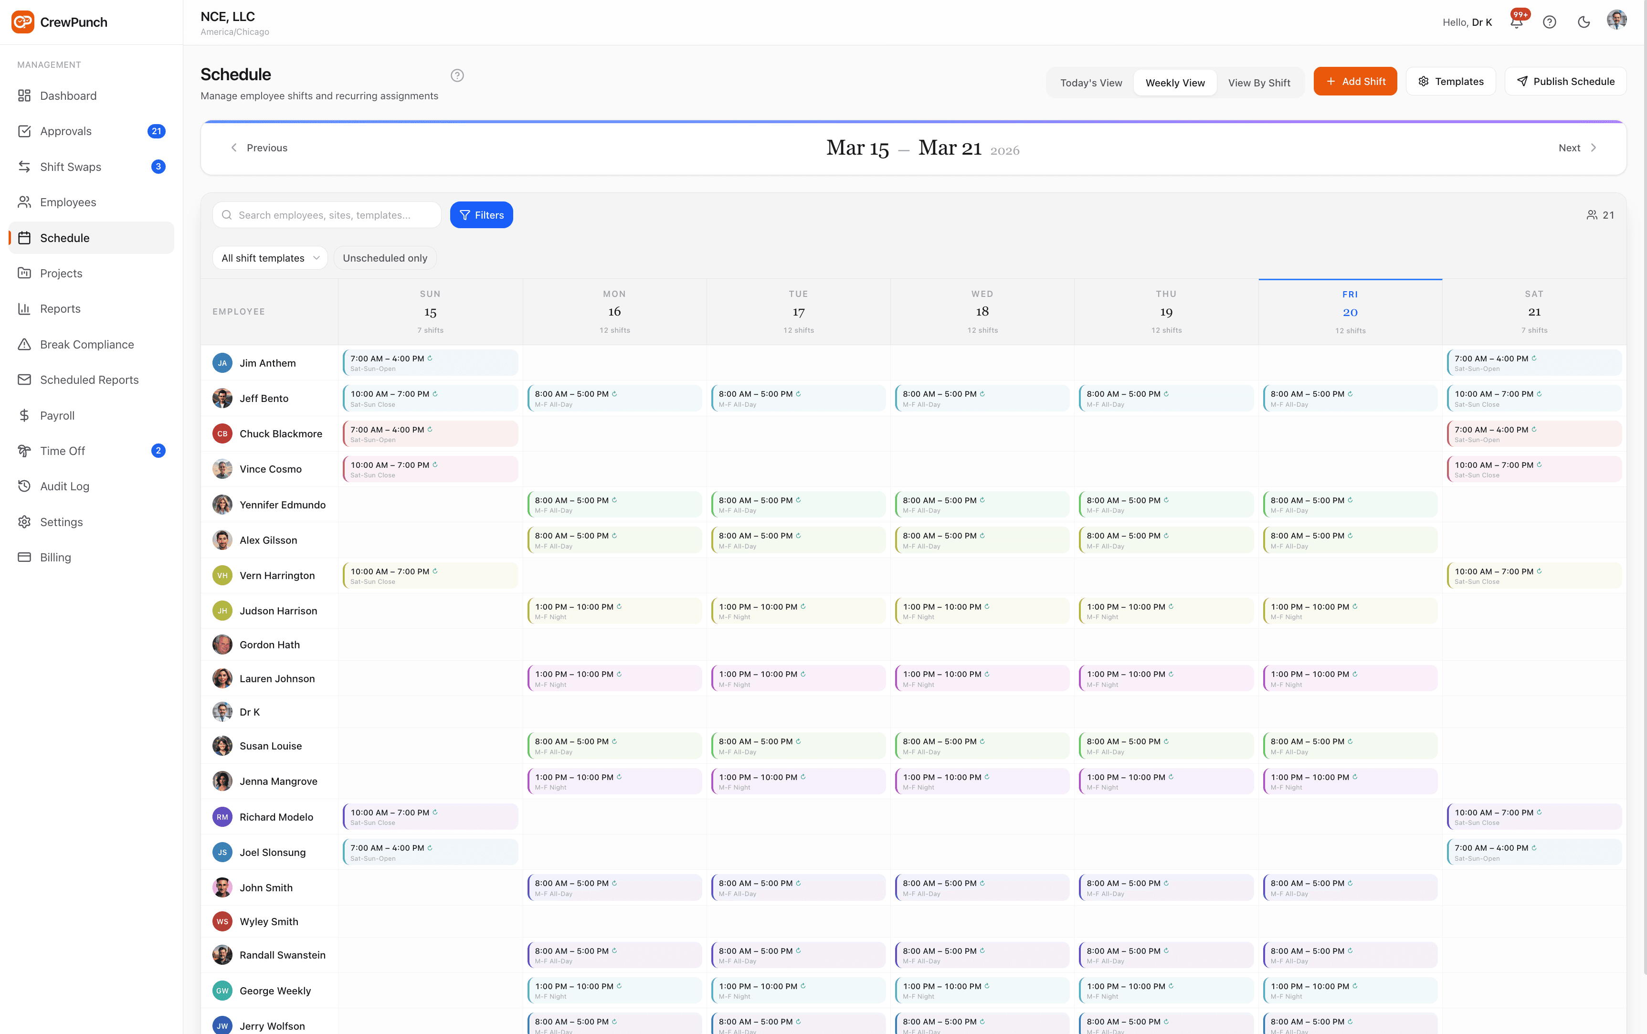Select the View By Shift tab
1647x1034 pixels.
[1259, 82]
